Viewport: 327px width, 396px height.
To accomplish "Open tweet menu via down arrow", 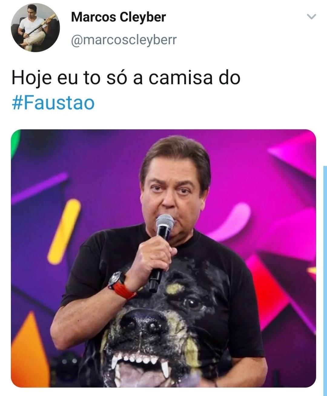I will point(311,17).
